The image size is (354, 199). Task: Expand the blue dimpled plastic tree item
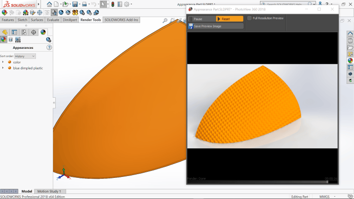point(3,68)
